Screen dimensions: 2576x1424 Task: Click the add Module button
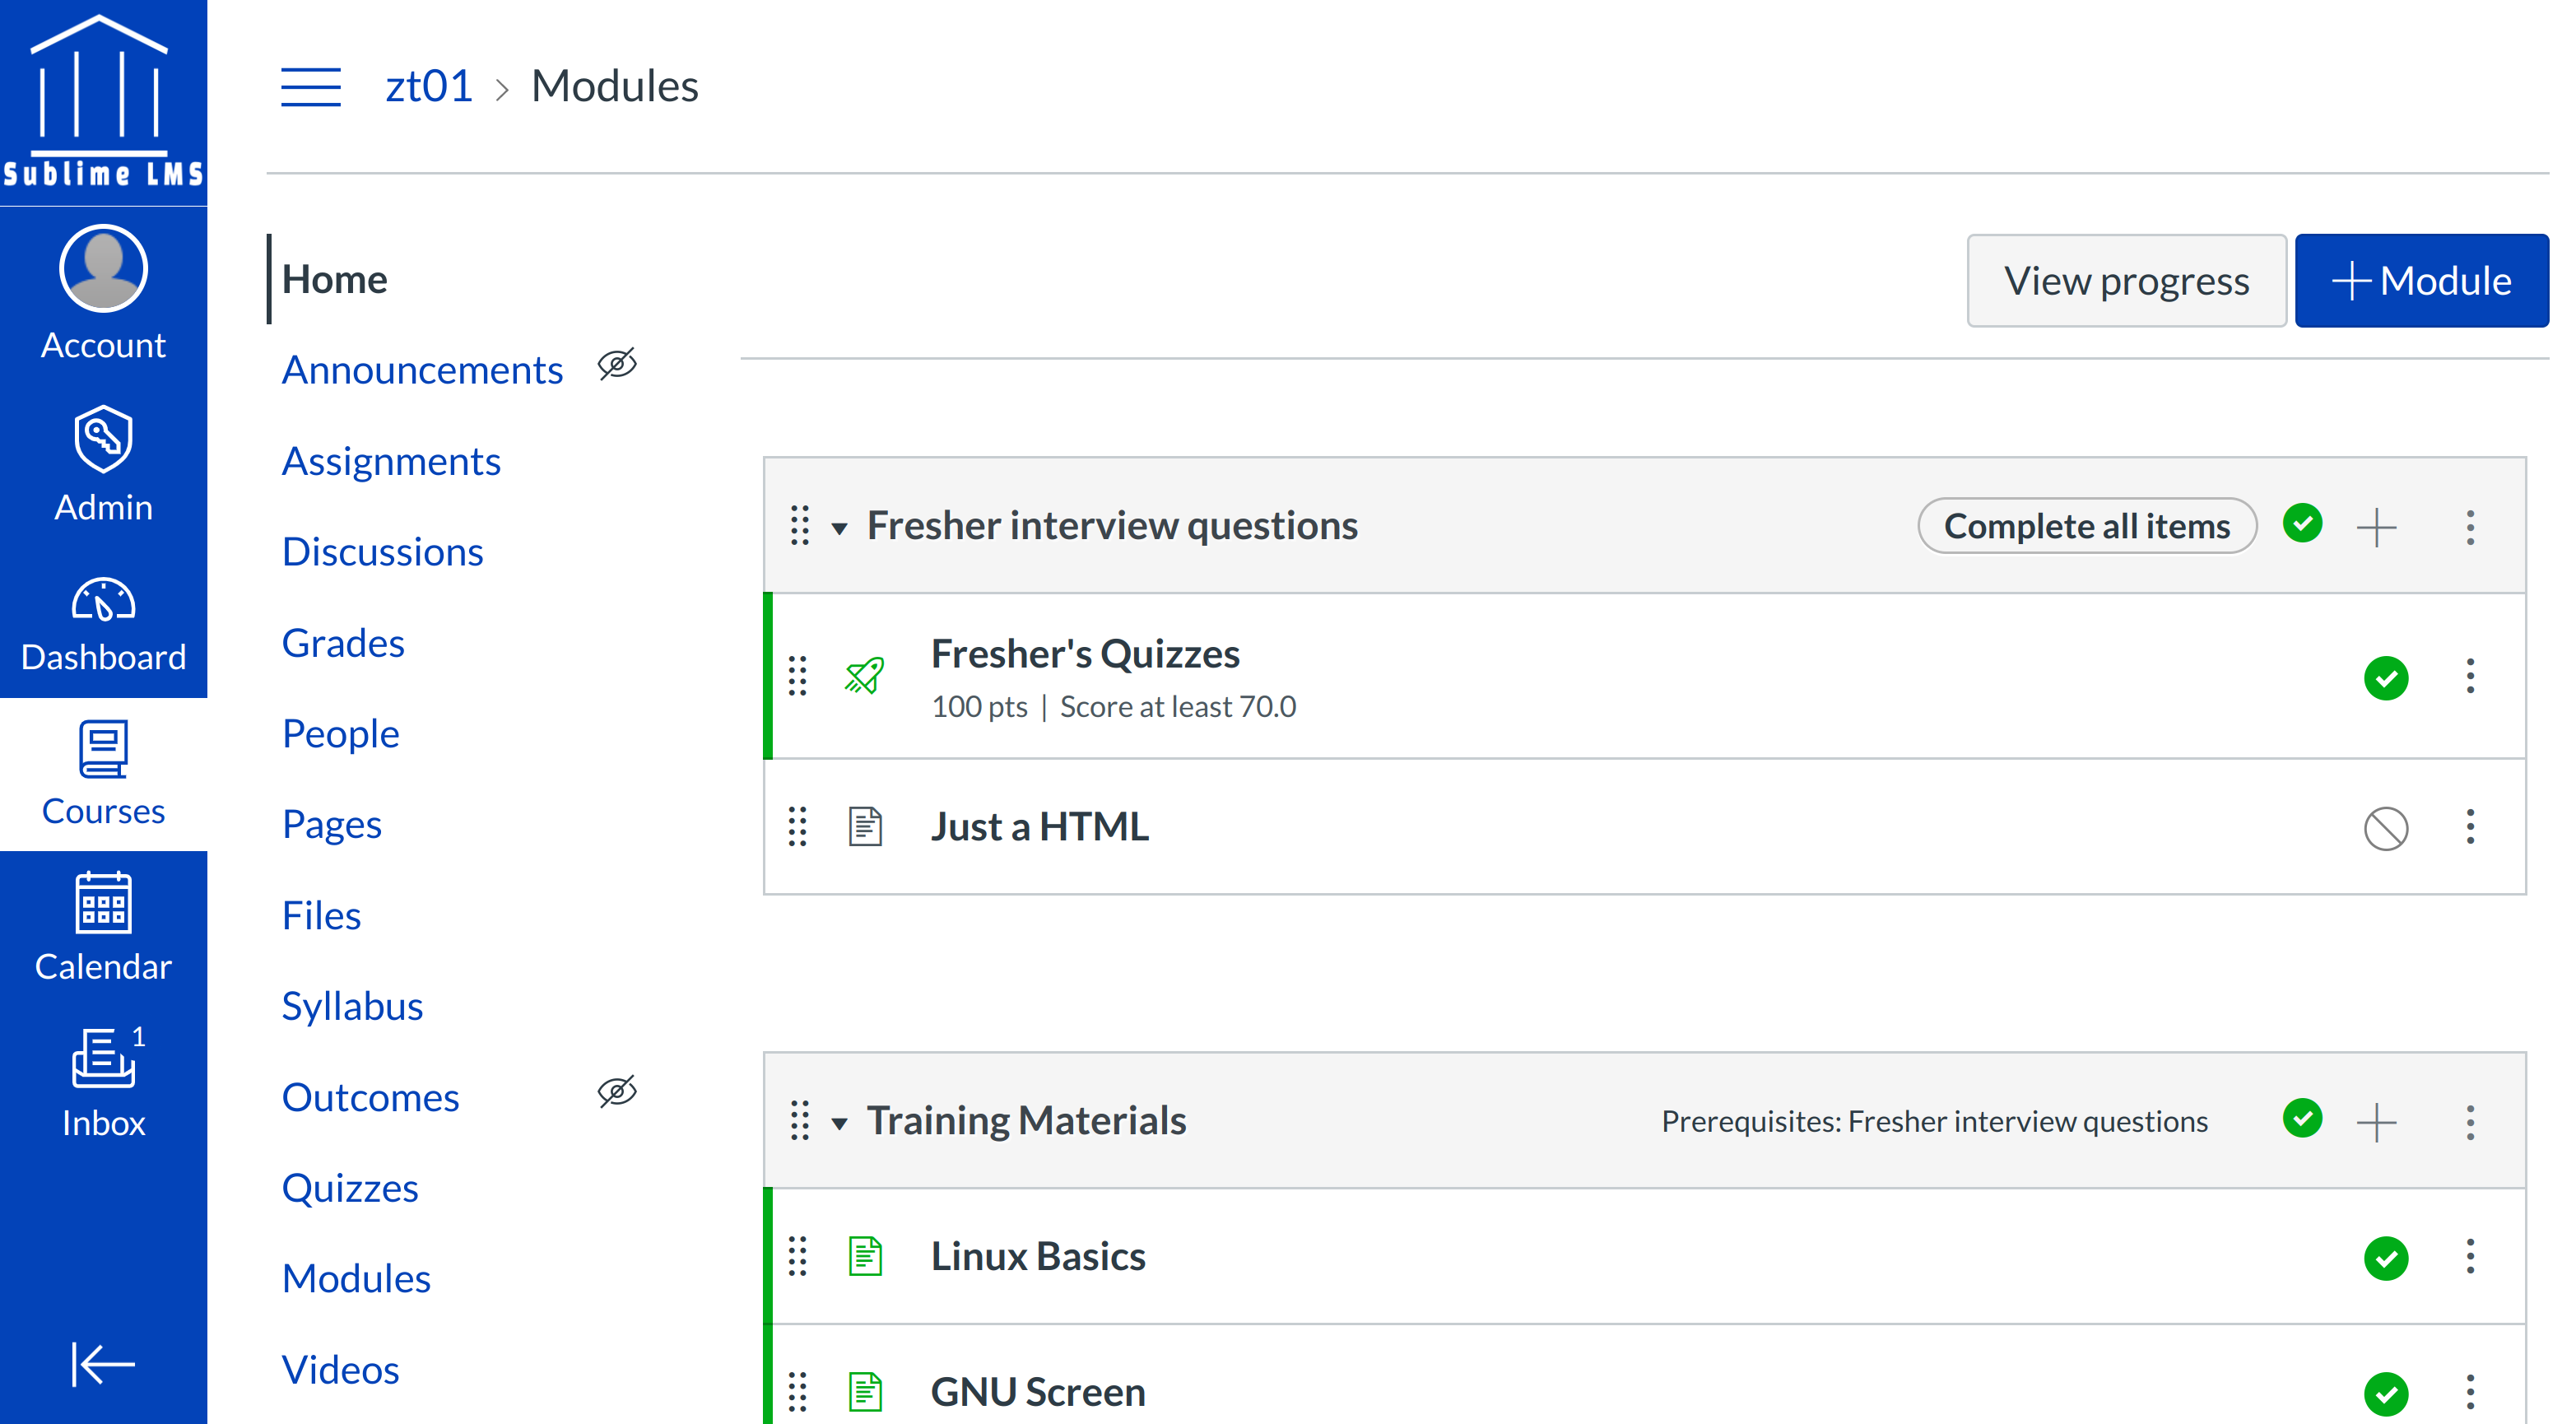tap(2421, 281)
